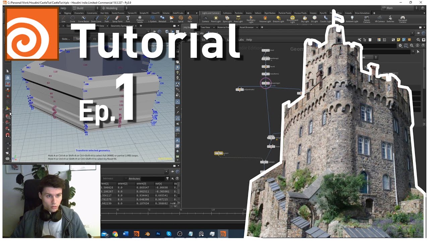Open the network editor Help menu

click(249, 39)
